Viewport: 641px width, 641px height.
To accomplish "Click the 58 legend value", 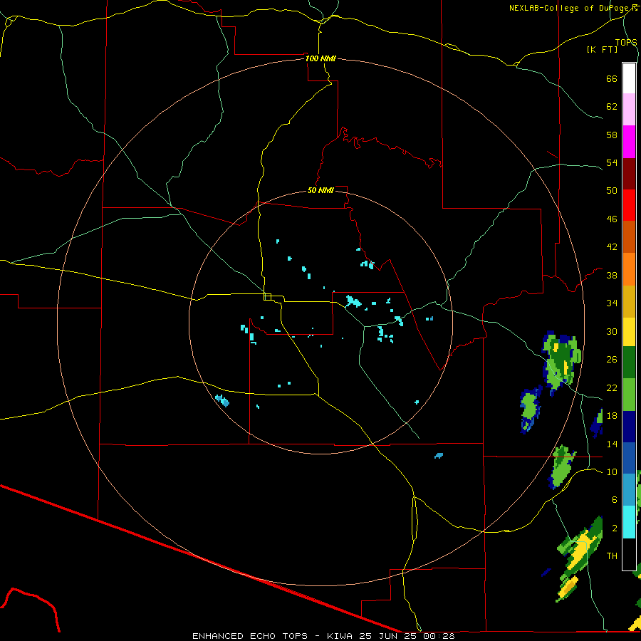I will tap(612, 135).
